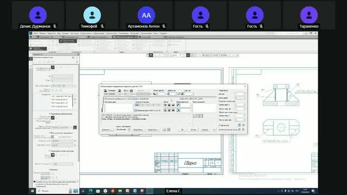
Task: Open the last Тип шва dropdown at bottom right
Action: click(x=240, y=120)
